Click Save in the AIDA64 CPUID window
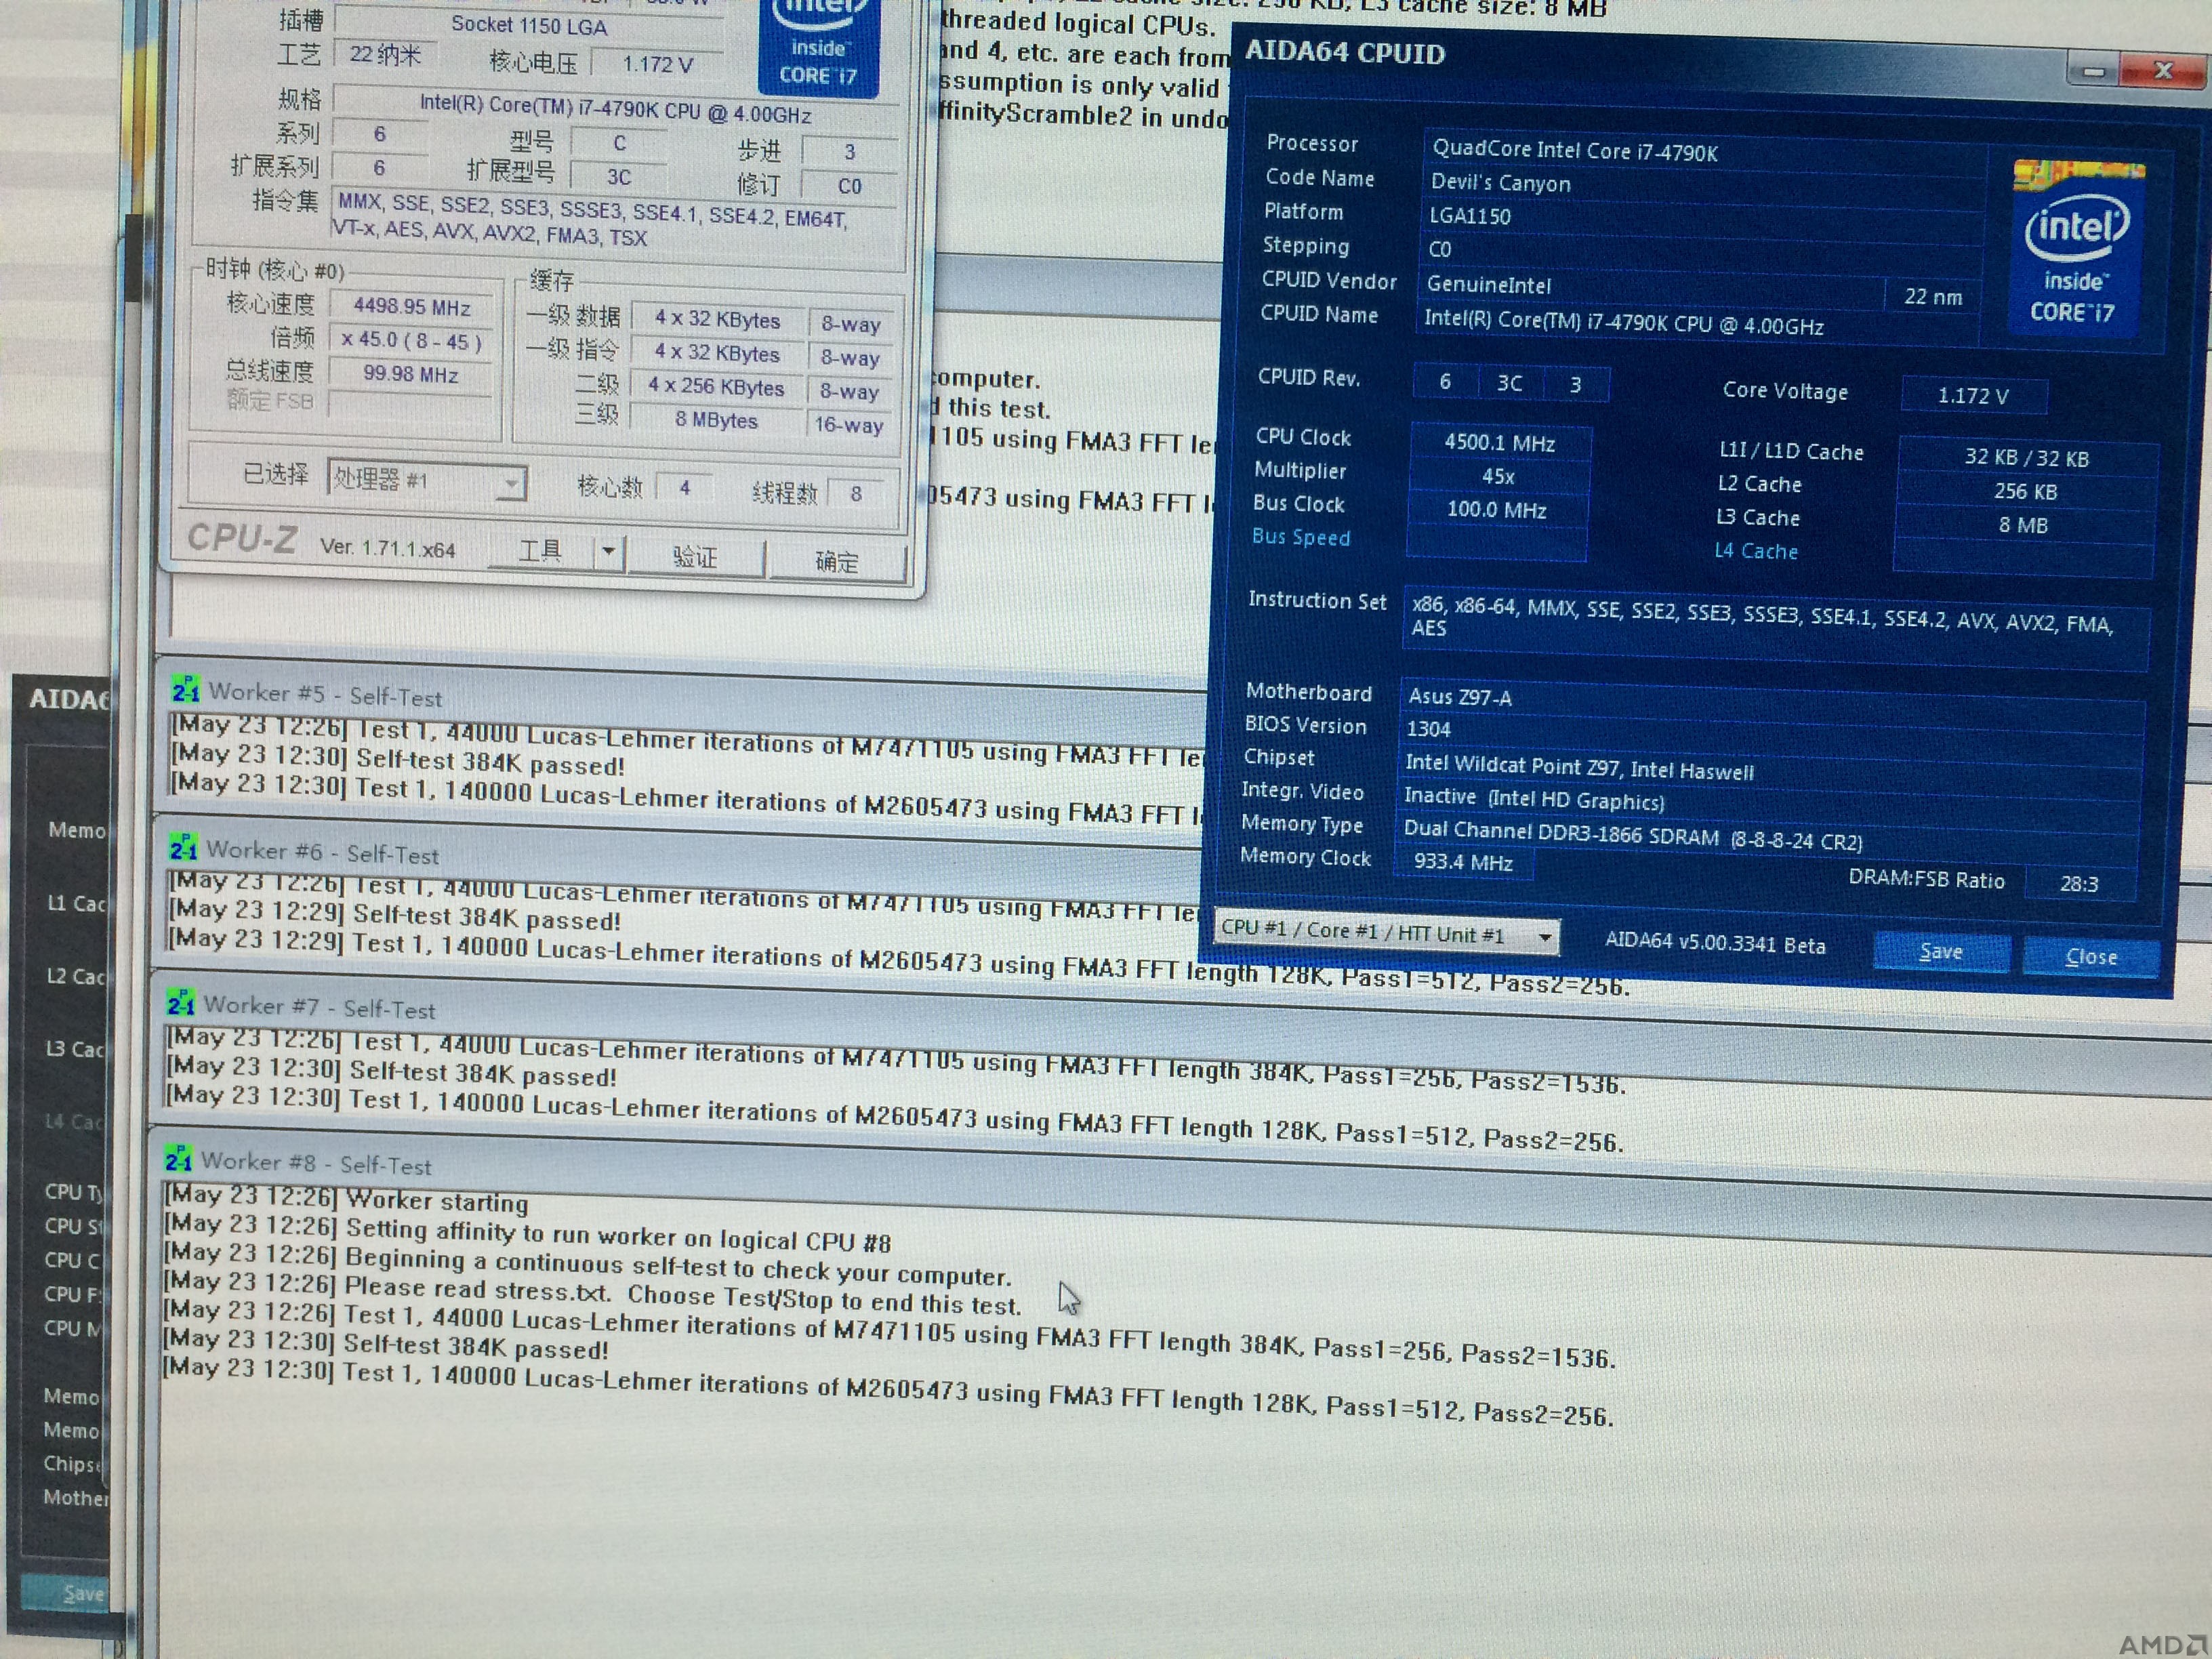Screen dimensions: 2212x1659 [1940, 952]
